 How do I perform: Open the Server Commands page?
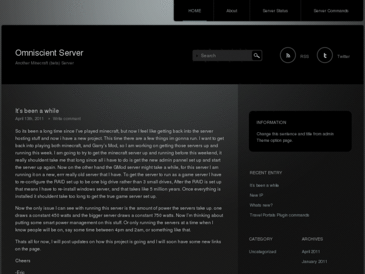coord(331,11)
